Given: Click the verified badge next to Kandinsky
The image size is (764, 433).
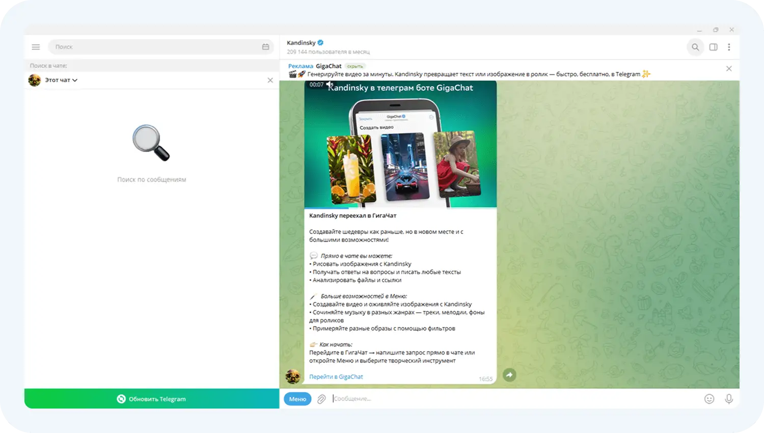Looking at the screenshot, I should point(320,43).
